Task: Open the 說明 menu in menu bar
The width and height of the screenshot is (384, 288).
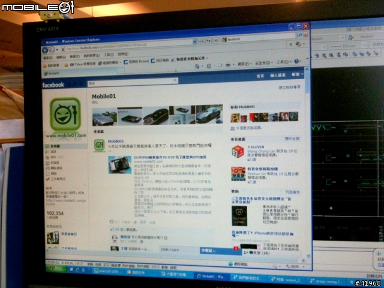Action: pos(123,53)
